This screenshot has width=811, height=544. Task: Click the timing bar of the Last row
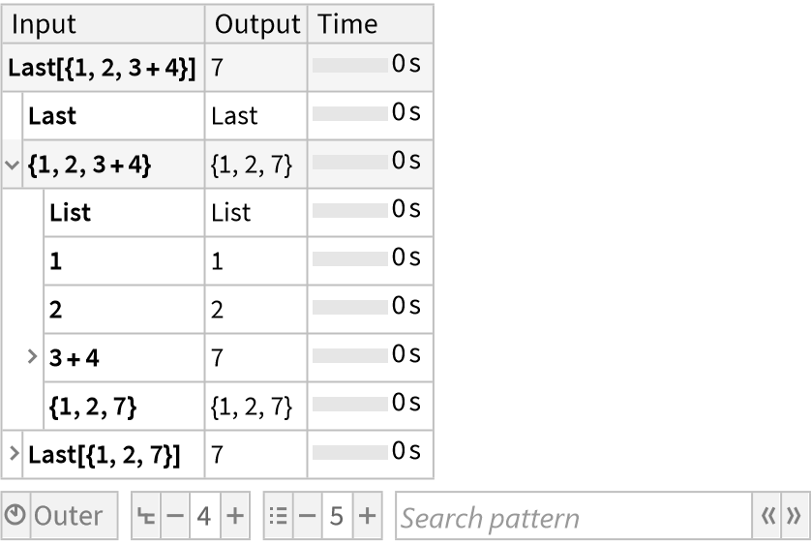click(x=350, y=116)
